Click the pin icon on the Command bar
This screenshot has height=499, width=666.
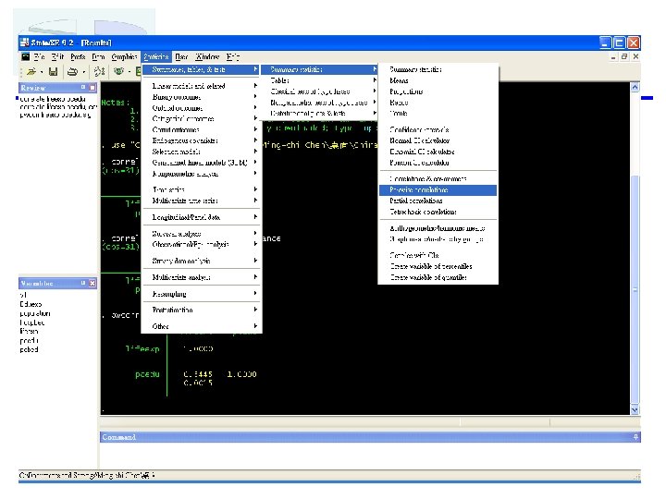click(635, 437)
